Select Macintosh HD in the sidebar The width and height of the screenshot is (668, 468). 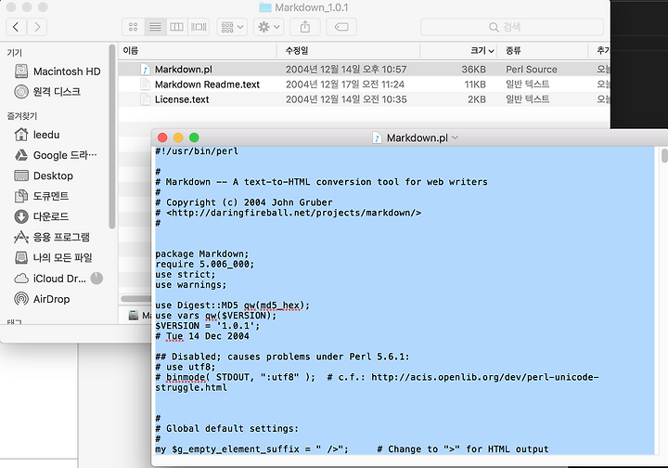[58, 71]
